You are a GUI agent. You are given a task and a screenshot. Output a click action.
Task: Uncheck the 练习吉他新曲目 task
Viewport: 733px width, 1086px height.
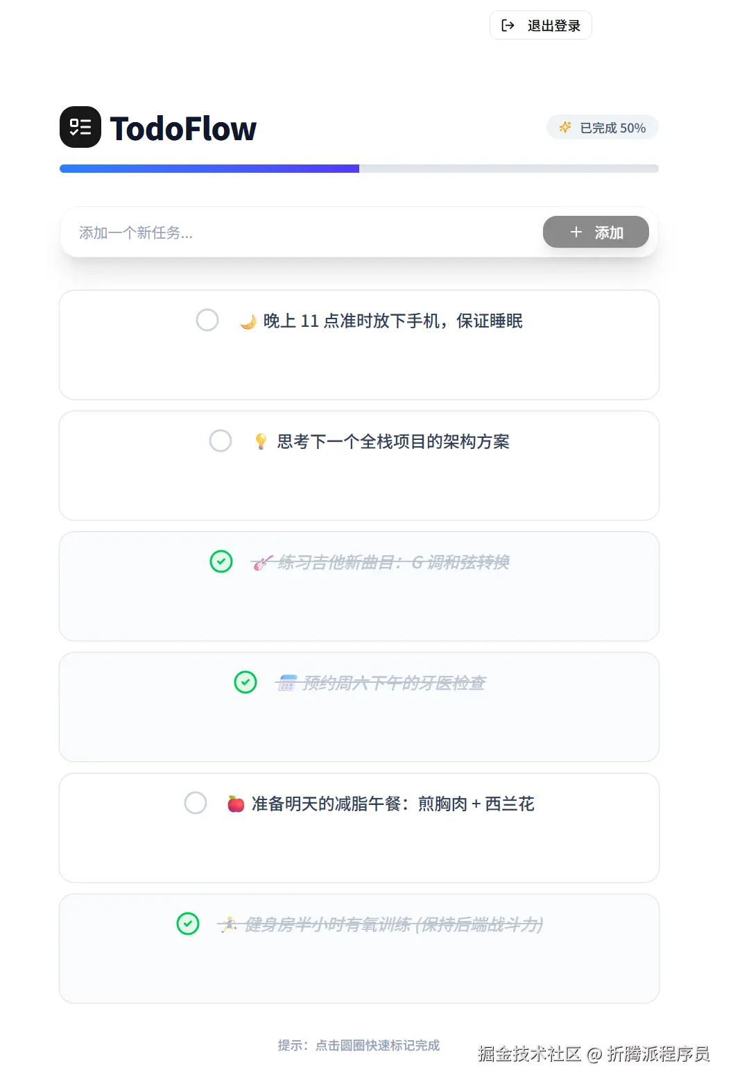221,561
